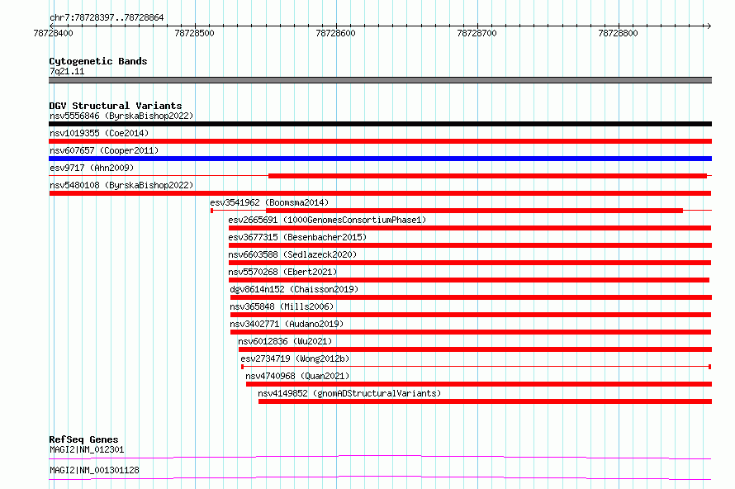The image size is (735, 489).
Task: Open esv2734719 (Wong2012b) label
Action: [295, 358]
